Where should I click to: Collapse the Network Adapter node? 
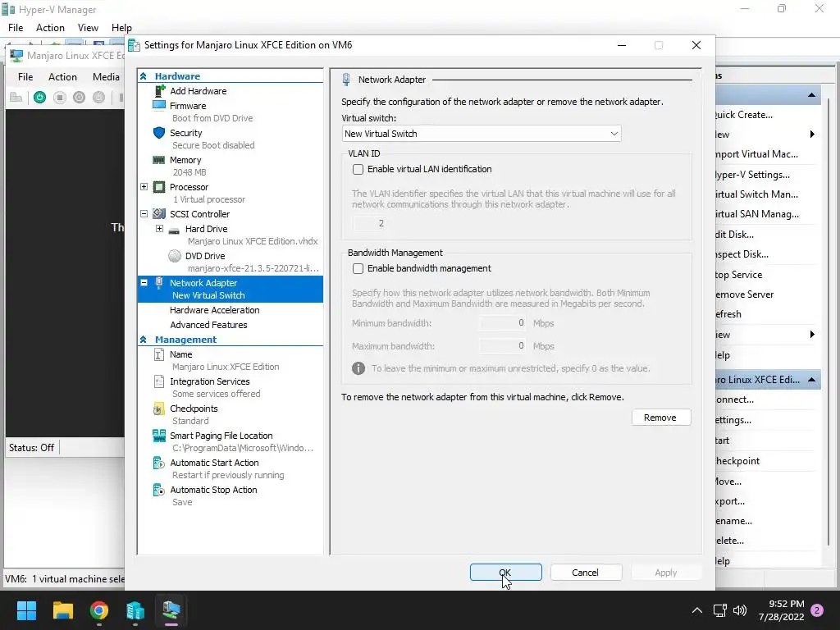click(x=144, y=282)
